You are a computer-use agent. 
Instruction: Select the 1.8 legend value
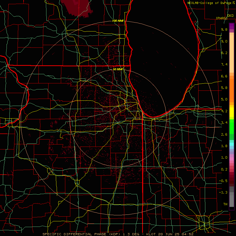pos(224,146)
